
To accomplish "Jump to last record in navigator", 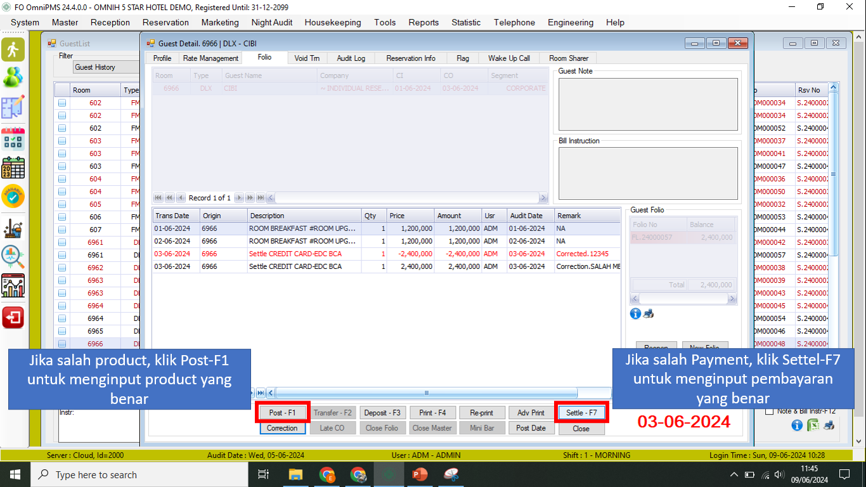I will (261, 198).
